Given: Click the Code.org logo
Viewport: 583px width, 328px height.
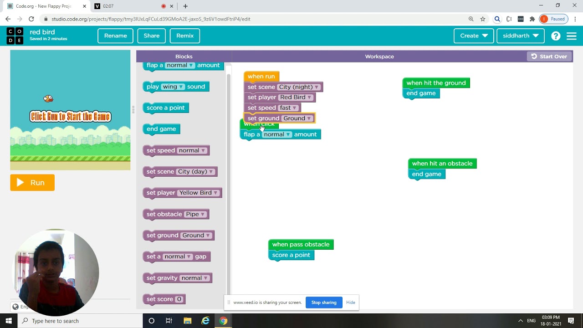Looking at the screenshot, I should click(x=15, y=36).
